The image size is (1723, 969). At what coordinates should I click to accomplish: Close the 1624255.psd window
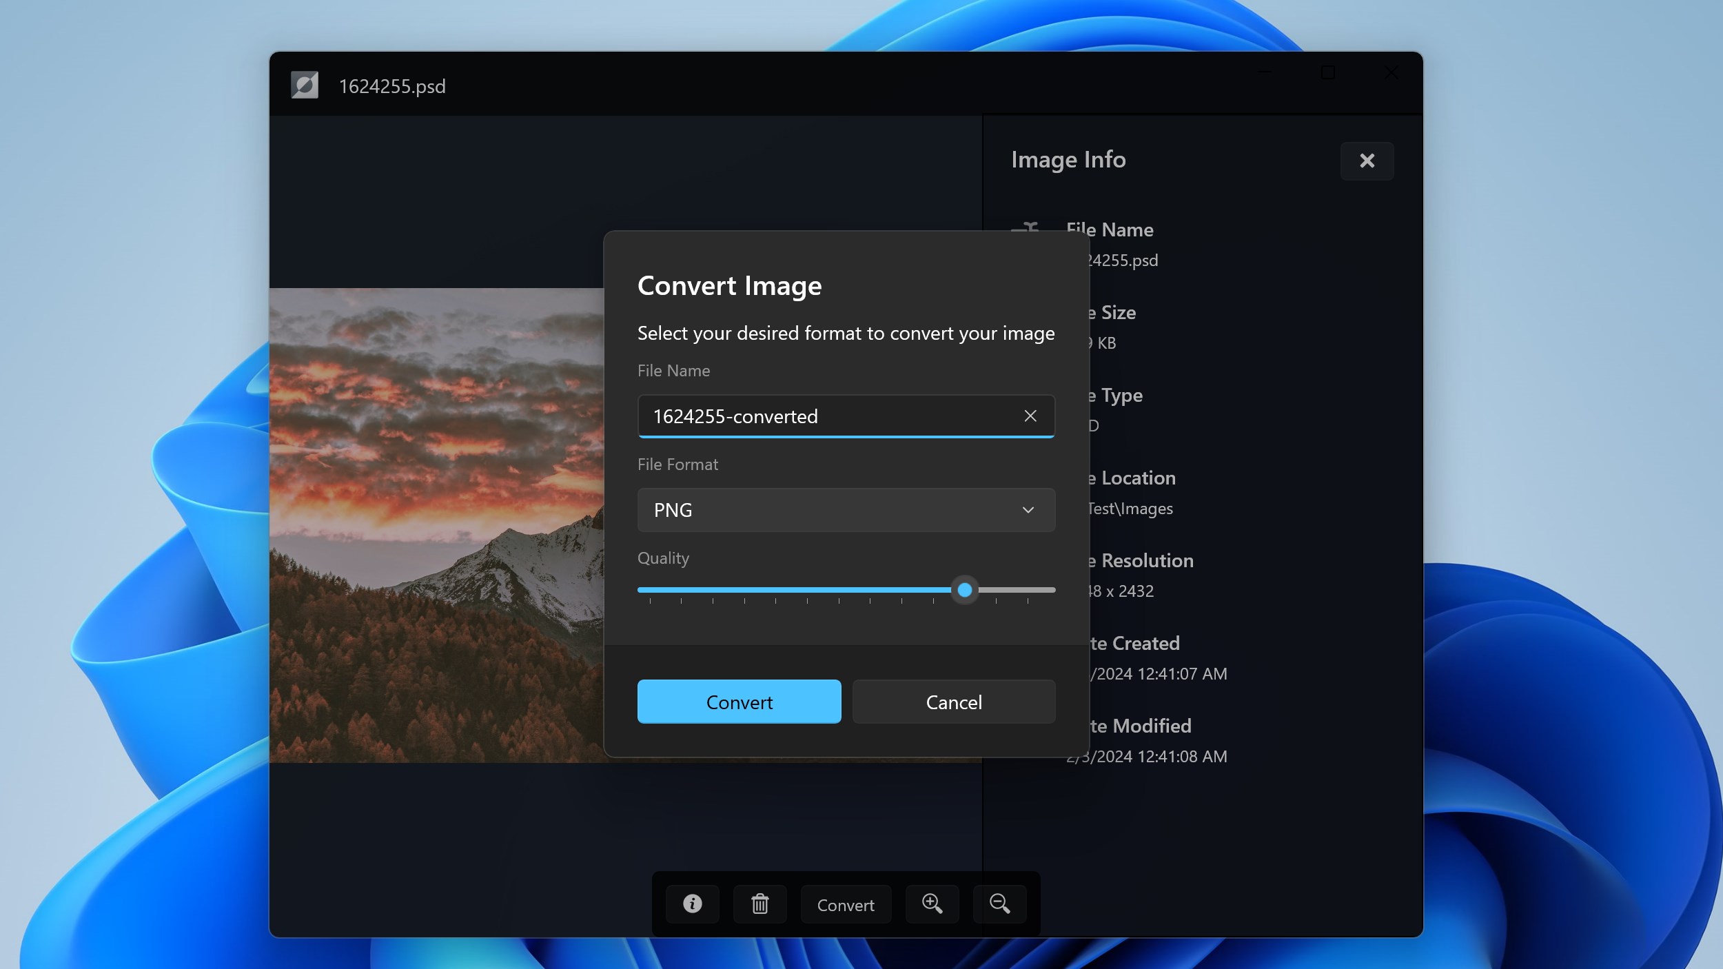tap(1391, 72)
